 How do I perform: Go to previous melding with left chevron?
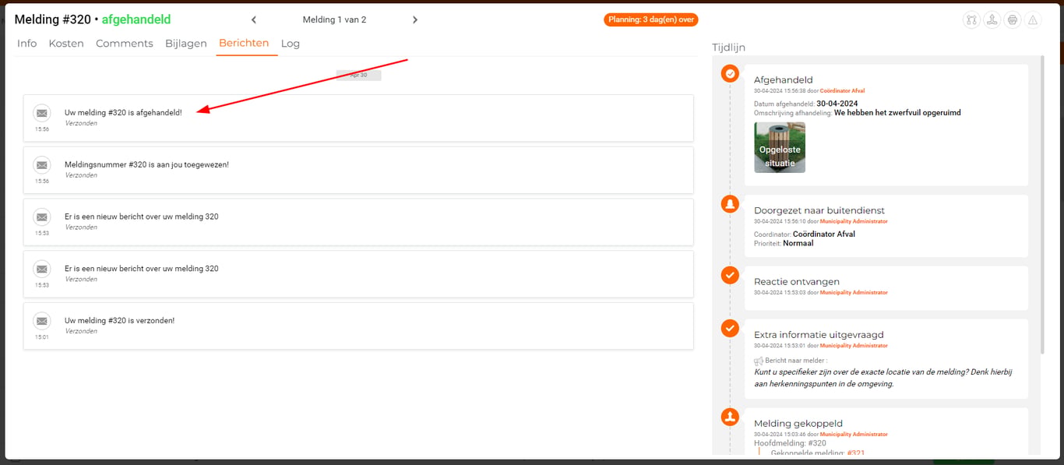tap(254, 20)
